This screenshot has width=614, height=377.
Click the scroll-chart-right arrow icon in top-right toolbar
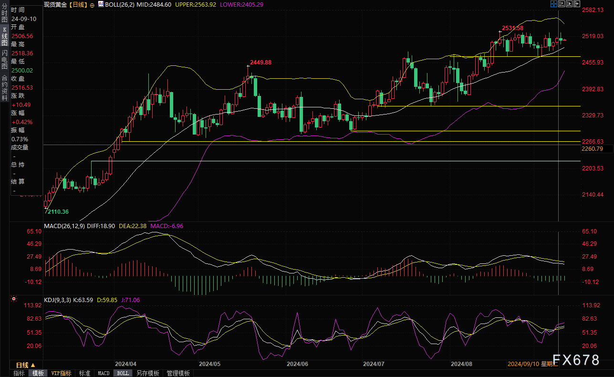click(x=577, y=4)
